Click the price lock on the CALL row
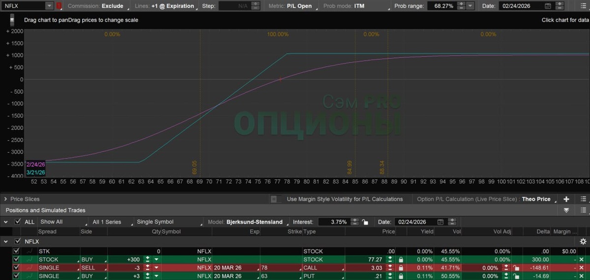590x280 pixels. tap(401, 268)
